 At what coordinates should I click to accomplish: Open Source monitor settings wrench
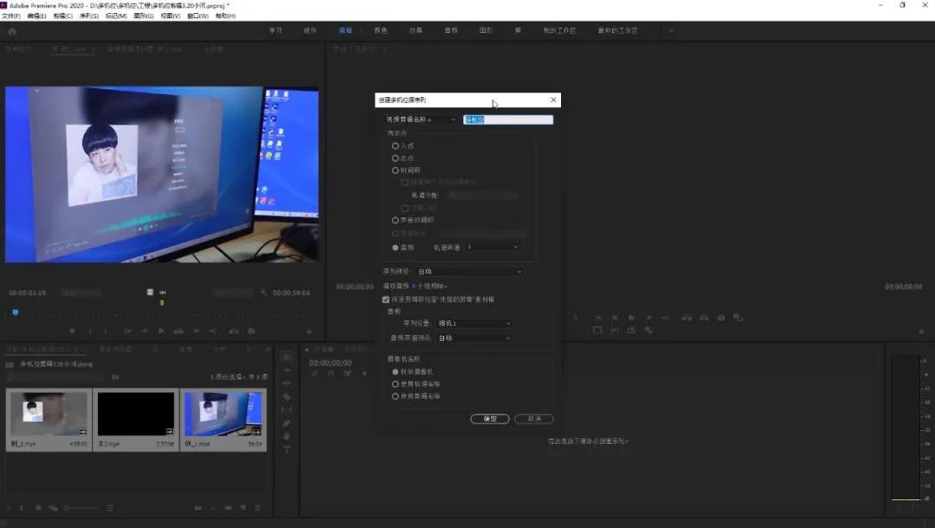click(263, 292)
